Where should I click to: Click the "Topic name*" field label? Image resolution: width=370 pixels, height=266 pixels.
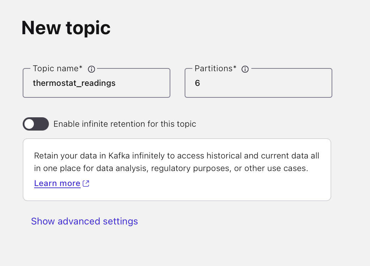pos(56,69)
